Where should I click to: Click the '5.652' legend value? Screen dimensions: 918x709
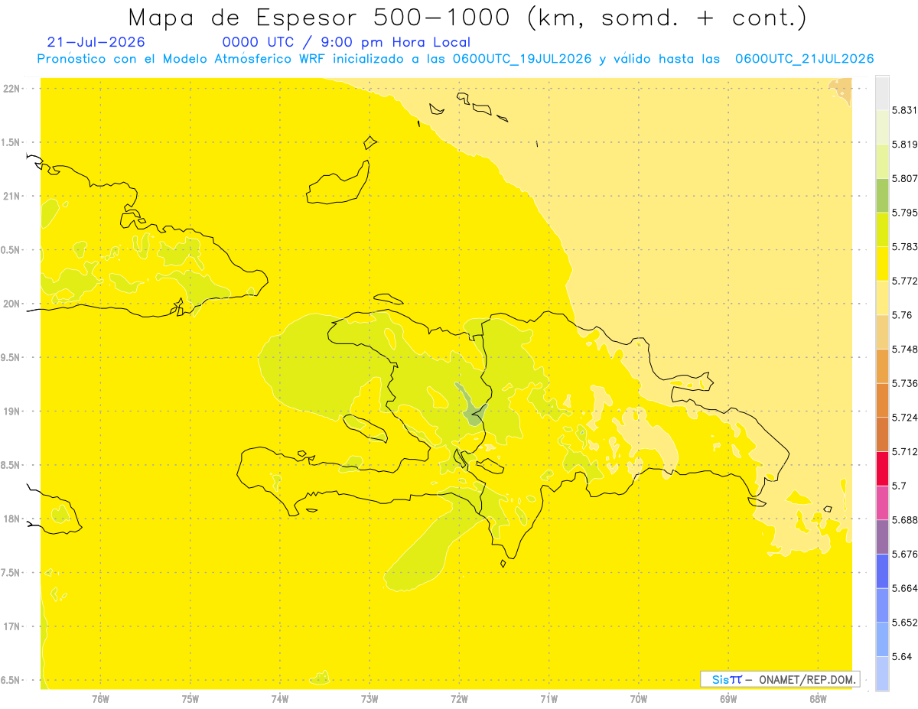click(904, 623)
